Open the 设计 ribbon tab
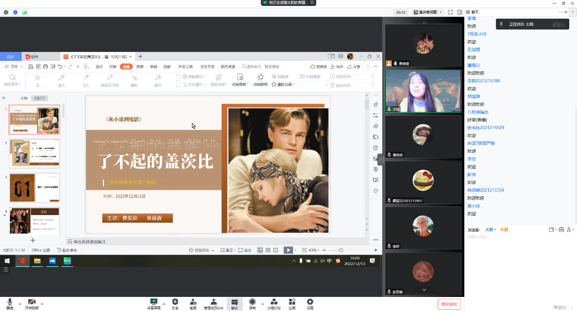 [x=99, y=67]
